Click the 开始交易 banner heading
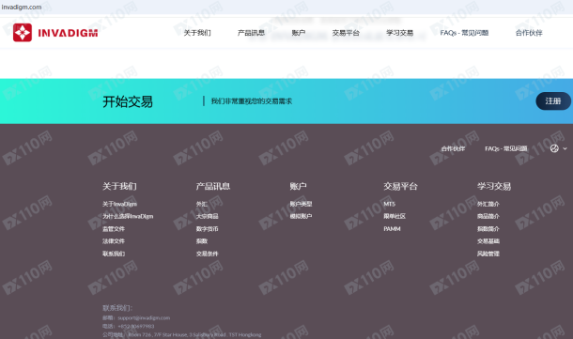 coord(128,101)
